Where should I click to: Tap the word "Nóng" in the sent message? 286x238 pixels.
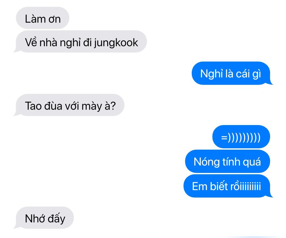[207, 162]
